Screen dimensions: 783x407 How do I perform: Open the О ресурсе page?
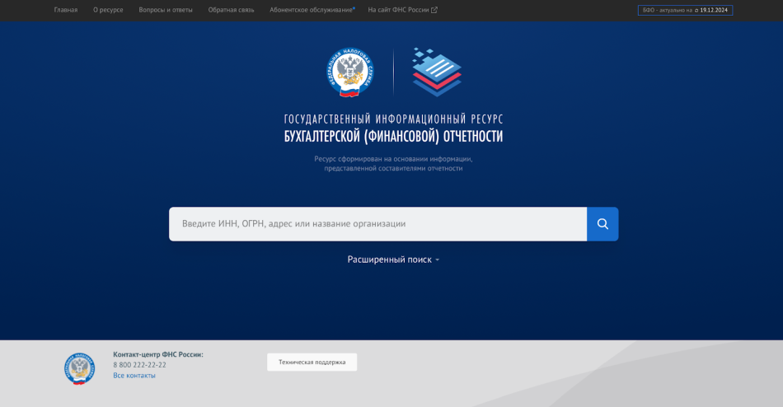point(108,10)
